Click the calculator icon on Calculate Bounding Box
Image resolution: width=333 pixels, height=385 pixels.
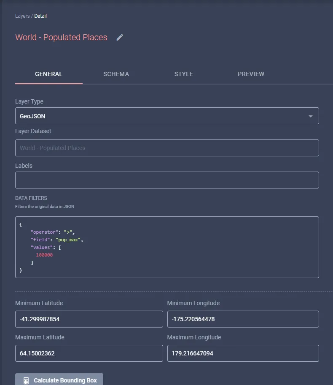point(26,381)
